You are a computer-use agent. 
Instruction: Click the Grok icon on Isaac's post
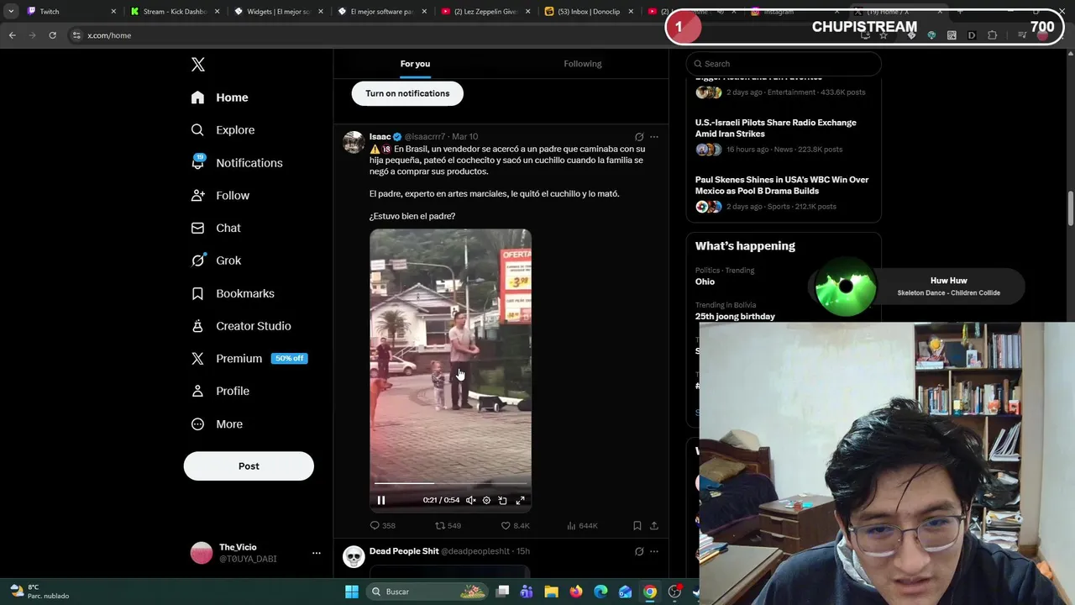point(639,137)
